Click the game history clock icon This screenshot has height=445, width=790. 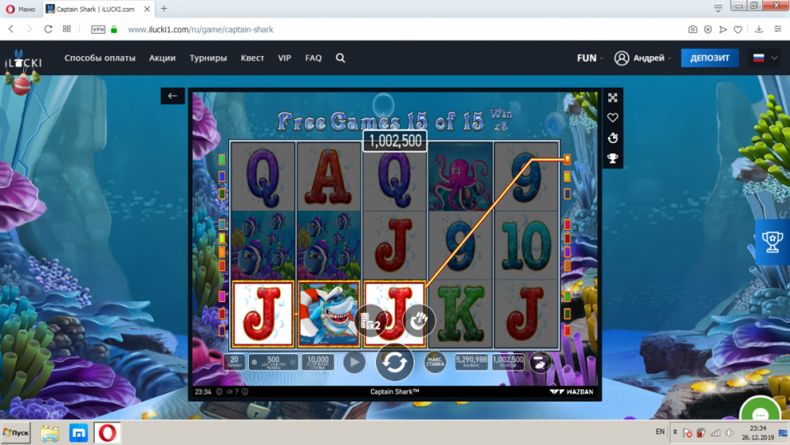pyautogui.click(x=613, y=138)
